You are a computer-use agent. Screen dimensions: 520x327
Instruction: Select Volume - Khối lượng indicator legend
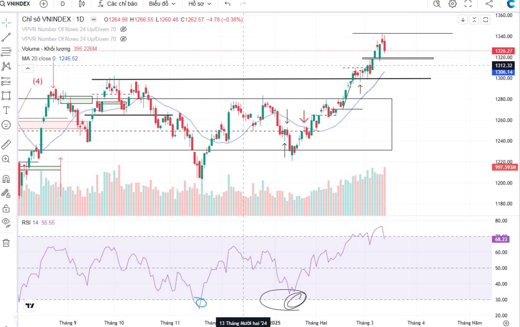tap(46, 49)
